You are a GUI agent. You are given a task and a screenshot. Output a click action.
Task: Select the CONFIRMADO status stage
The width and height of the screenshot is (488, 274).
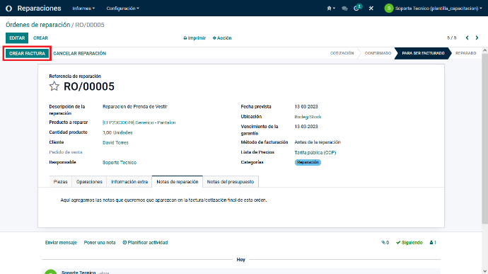click(x=378, y=53)
